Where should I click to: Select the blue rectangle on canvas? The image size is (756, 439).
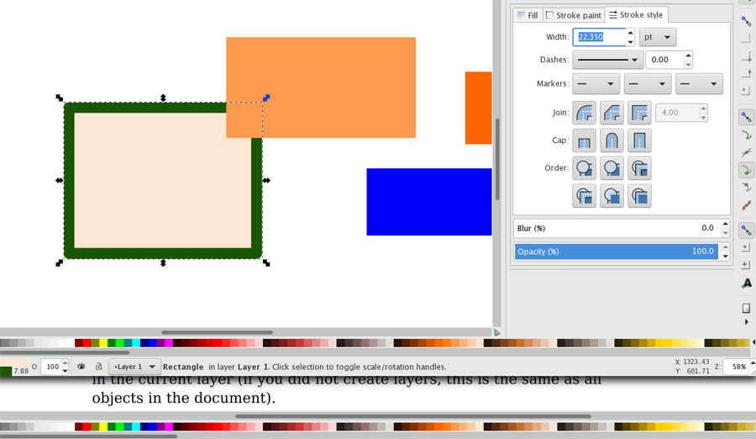[x=428, y=202]
